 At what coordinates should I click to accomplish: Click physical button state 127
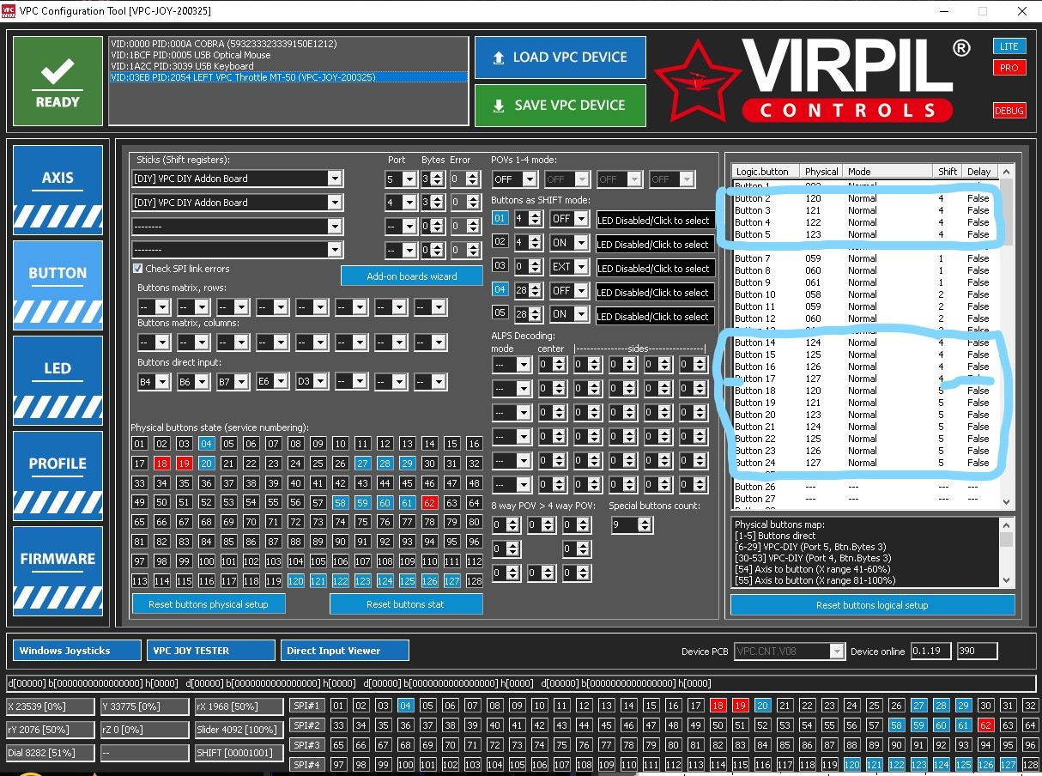point(451,580)
